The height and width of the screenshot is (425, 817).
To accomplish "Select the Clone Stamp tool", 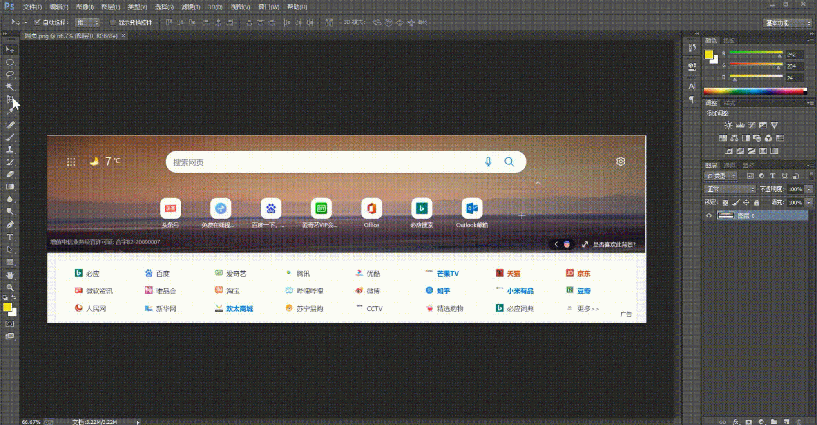I will tap(10, 150).
